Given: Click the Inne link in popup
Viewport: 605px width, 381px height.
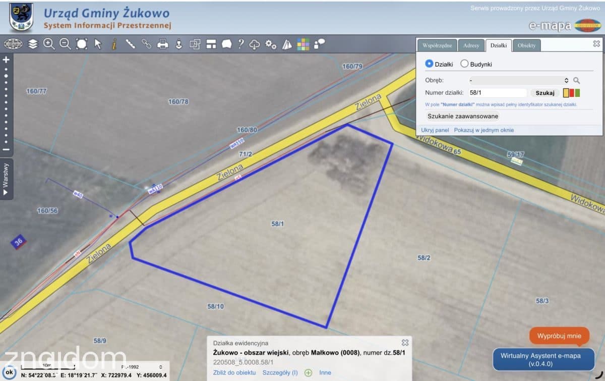Looking at the screenshot, I should (x=325, y=372).
